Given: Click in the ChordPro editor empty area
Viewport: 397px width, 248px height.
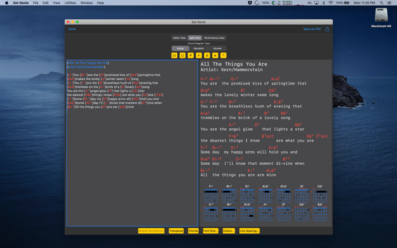Looking at the screenshot, I should click(132, 167).
